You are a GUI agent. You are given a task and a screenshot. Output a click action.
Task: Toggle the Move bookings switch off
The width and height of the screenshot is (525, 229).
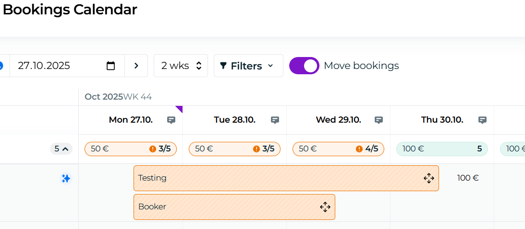304,66
